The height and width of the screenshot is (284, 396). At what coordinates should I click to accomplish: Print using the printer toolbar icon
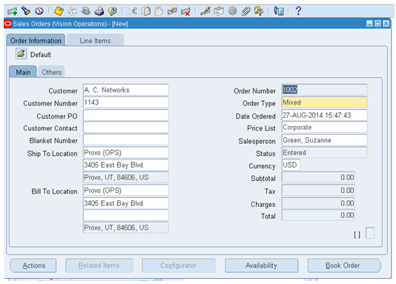(x=99, y=11)
